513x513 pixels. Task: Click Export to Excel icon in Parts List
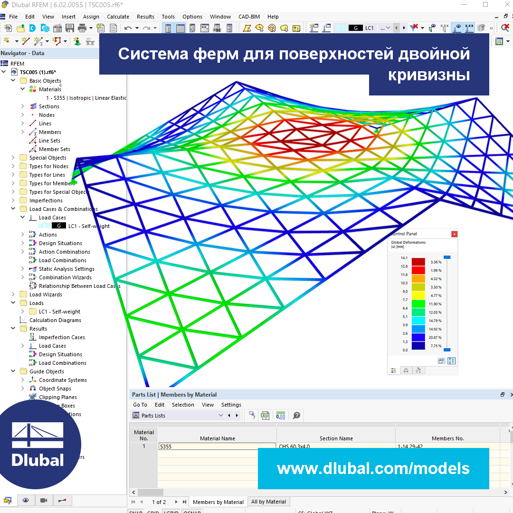click(265, 416)
